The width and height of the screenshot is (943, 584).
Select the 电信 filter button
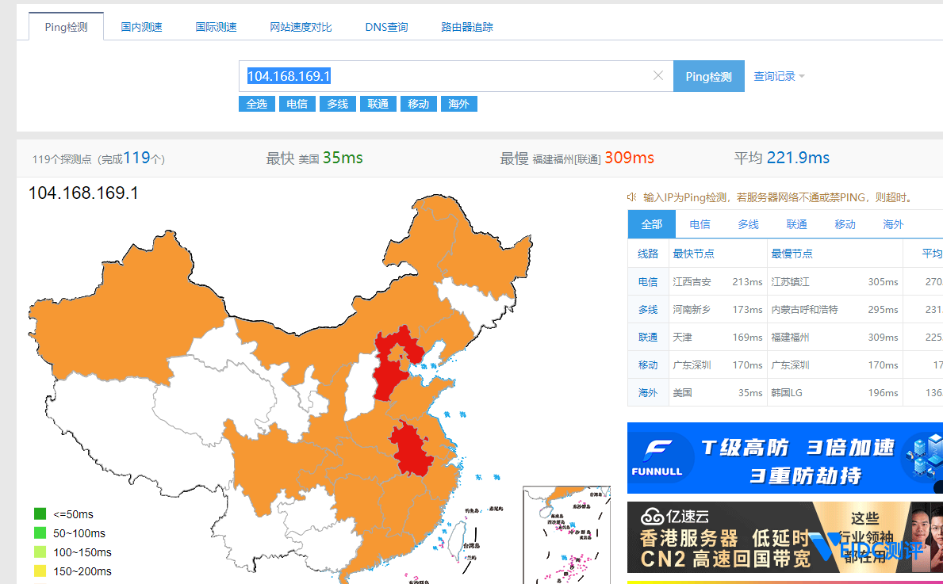coord(297,103)
